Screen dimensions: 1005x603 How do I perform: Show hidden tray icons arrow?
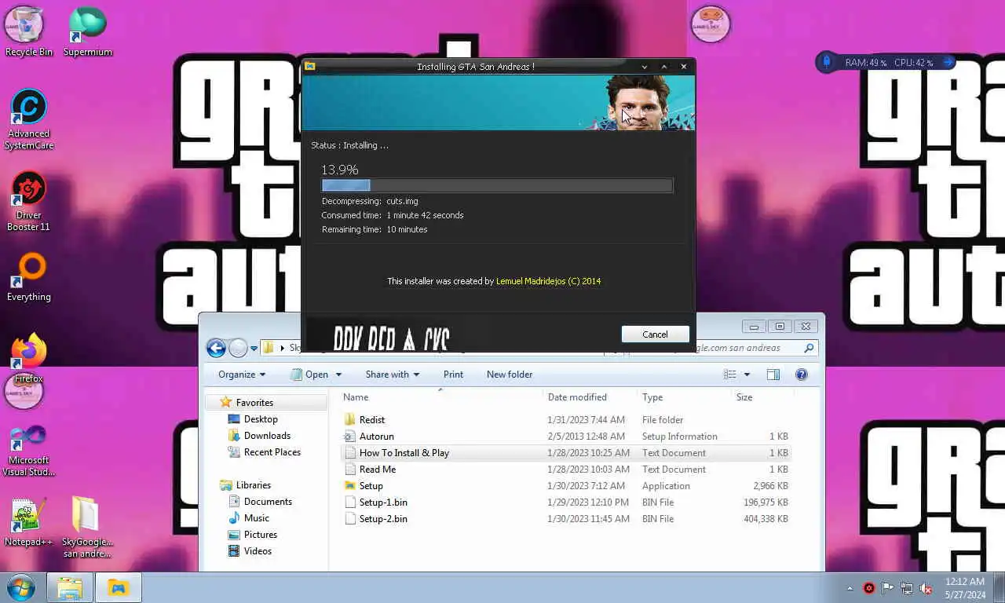pos(850,588)
